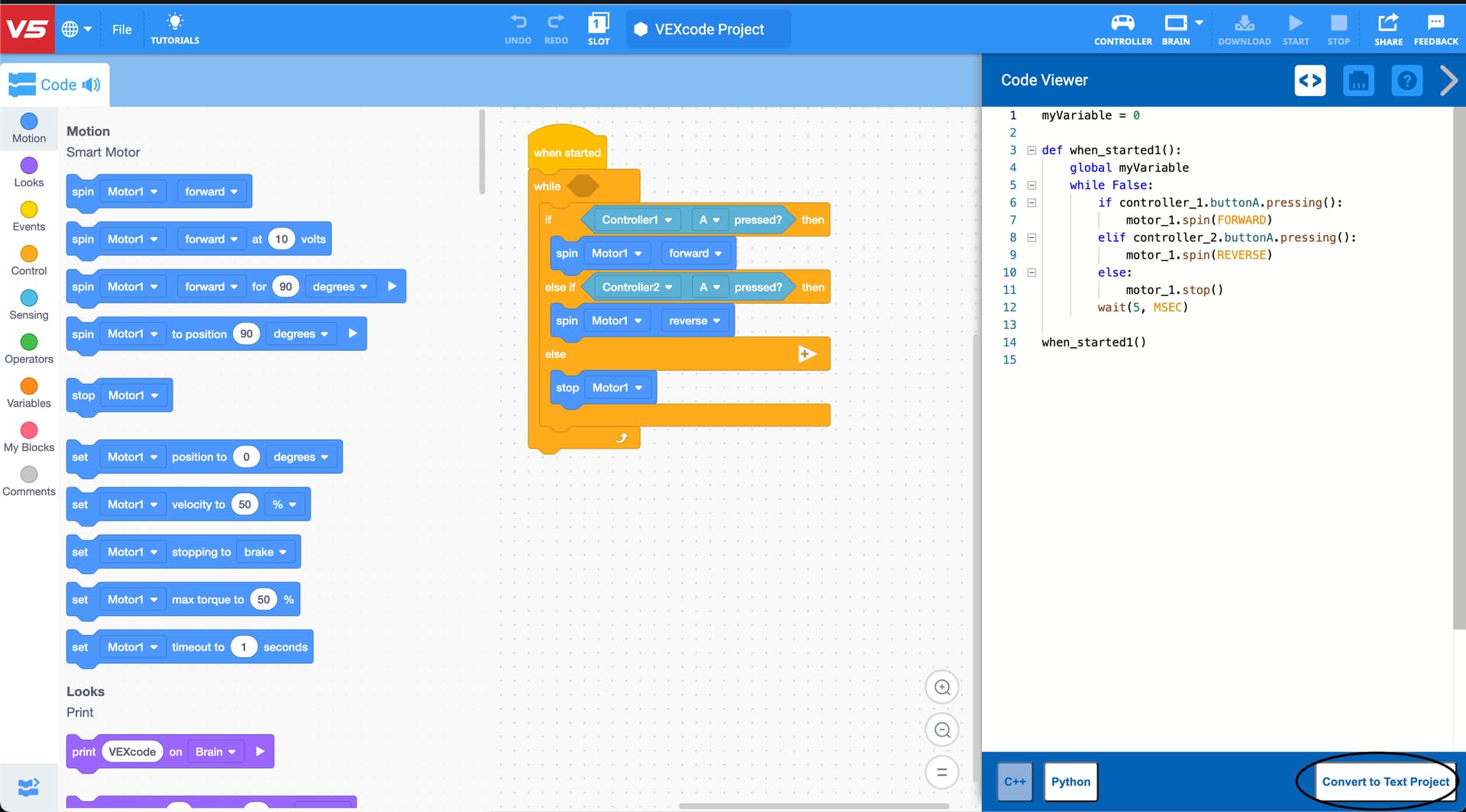This screenshot has width=1466, height=812.
Task: Open the brake dropdown in stopping block
Action: (x=265, y=552)
